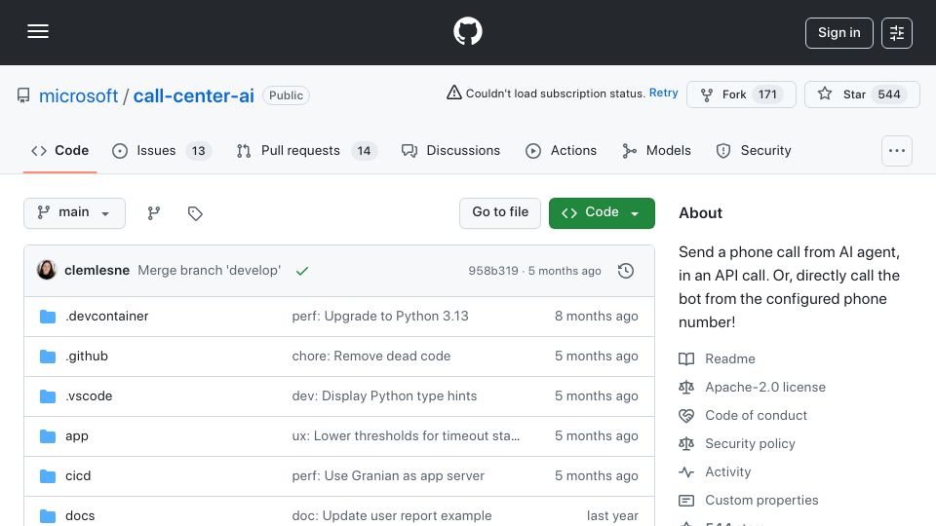Open the Actions tab
936x526 pixels.
562,151
